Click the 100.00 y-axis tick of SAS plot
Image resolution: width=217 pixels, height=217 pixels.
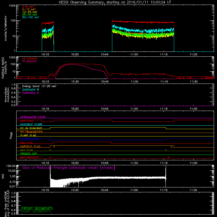point(11,166)
